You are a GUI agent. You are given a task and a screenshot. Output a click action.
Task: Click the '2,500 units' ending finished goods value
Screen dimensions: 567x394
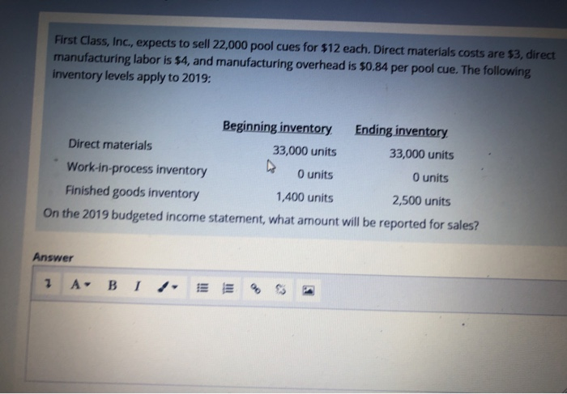click(421, 201)
